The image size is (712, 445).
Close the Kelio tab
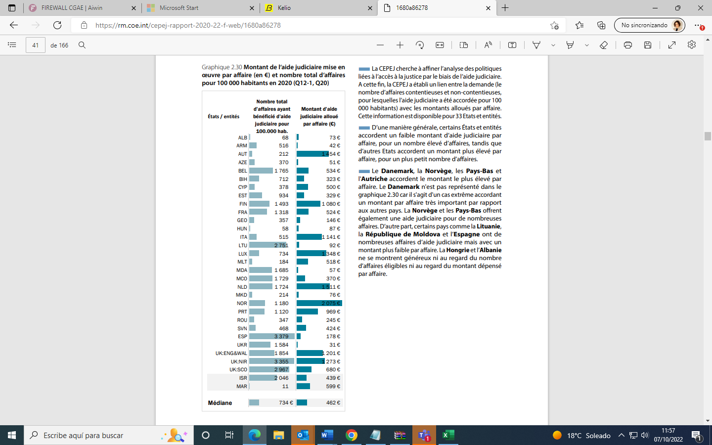click(x=370, y=8)
